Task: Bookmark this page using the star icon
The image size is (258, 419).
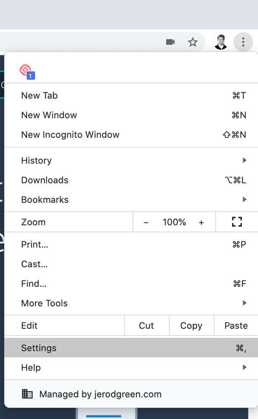Action: (x=193, y=42)
